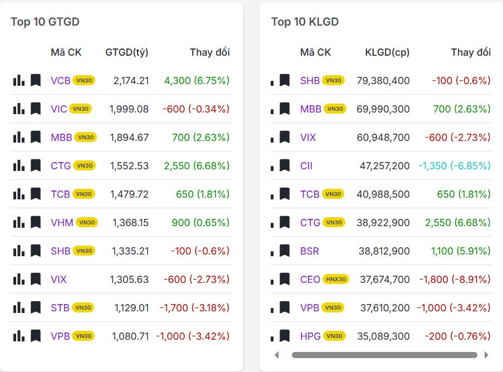This screenshot has height=372, width=503.
Task: Click the HNX30 badge next to CEO
Action: click(x=336, y=279)
